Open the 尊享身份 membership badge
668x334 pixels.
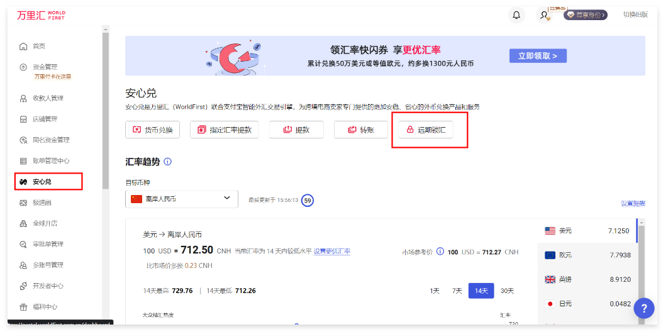click(585, 15)
